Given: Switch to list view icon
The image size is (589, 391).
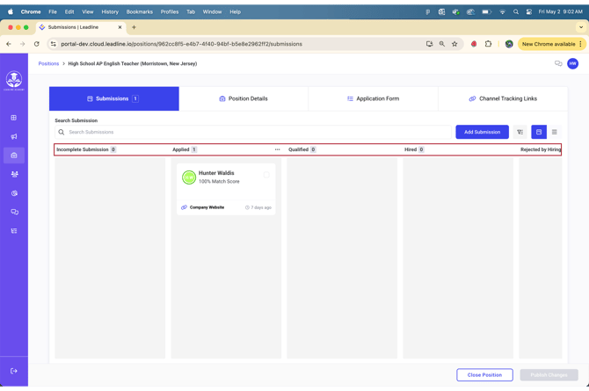Looking at the screenshot, I should coord(555,132).
